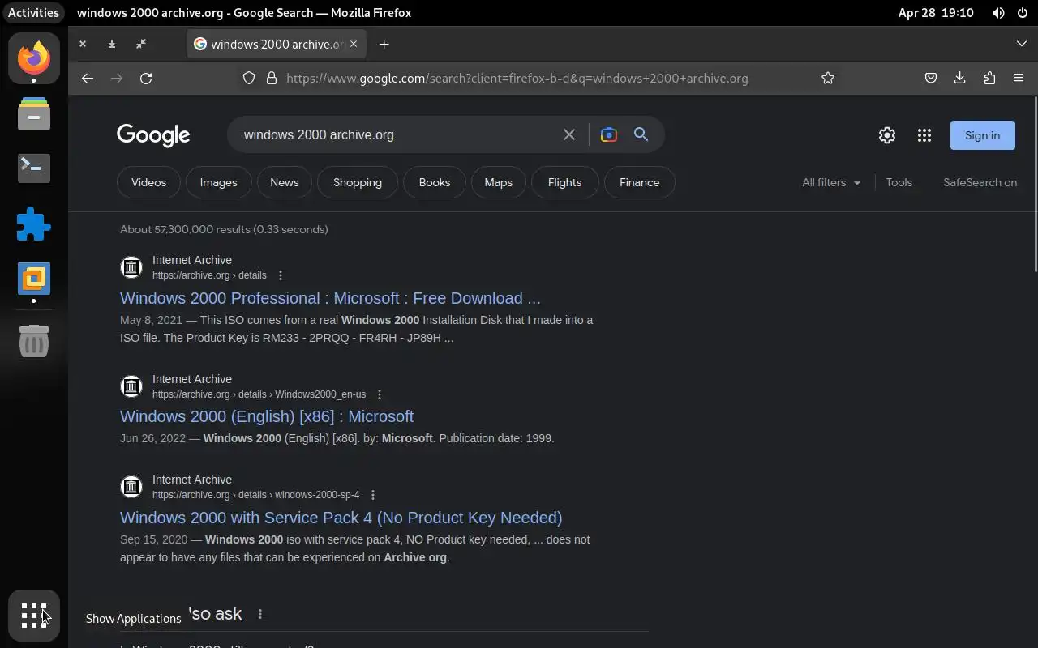This screenshot has height=648, width=1038.
Task: Open options for windows-2000-sp-4 result
Action: [373, 495]
